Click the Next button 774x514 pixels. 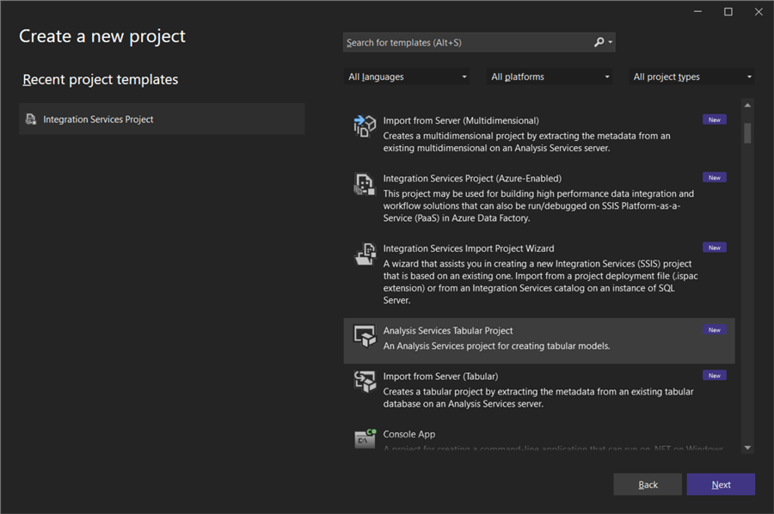click(721, 485)
